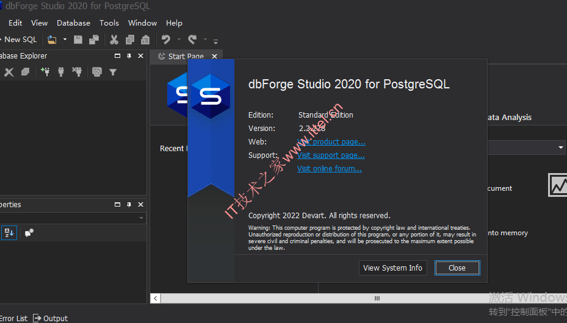Open the toolbar options overflow arrow
Screen dimensions: 567x323
(x=215, y=42)
